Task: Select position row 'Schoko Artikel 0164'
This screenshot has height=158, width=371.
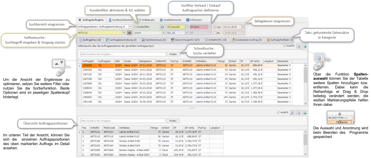Action: pyautogui.click(x=152, y=145)
